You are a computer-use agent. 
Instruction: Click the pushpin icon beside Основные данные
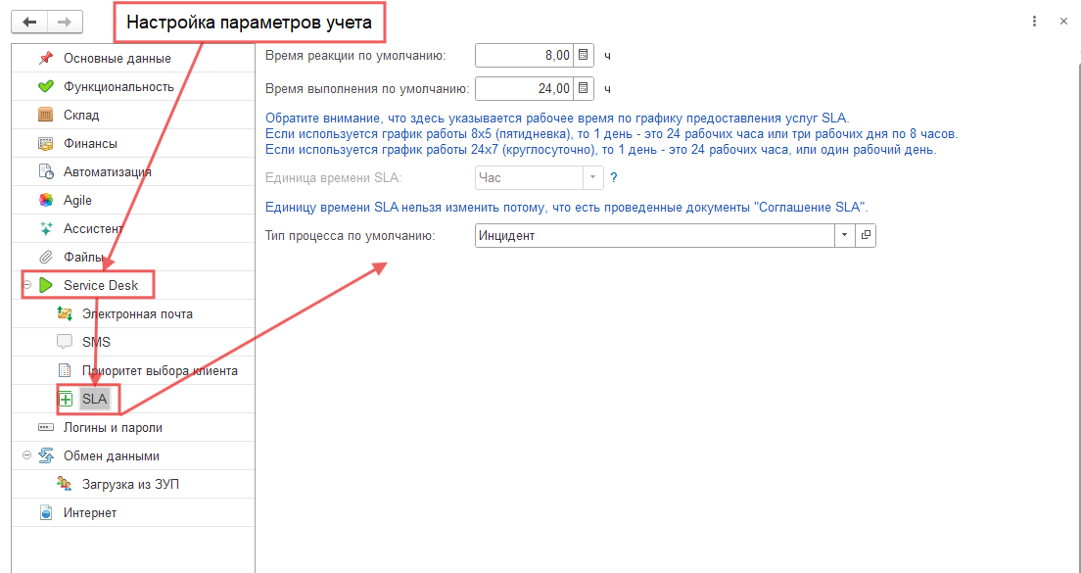pyautogui.click(x=46, y=58)
